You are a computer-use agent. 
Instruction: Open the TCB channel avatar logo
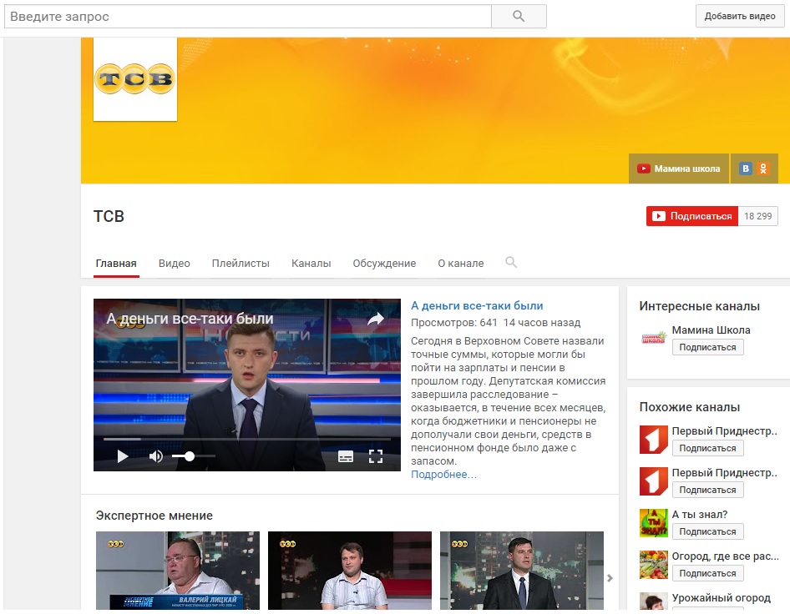click(x=135, y=79)
